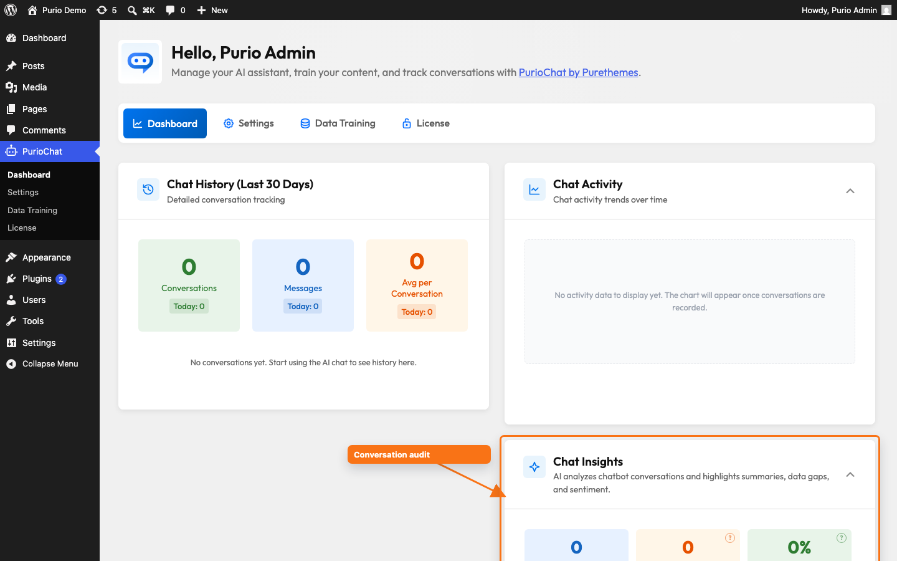Click the WordPress logo icon

[x=11, y=10]
